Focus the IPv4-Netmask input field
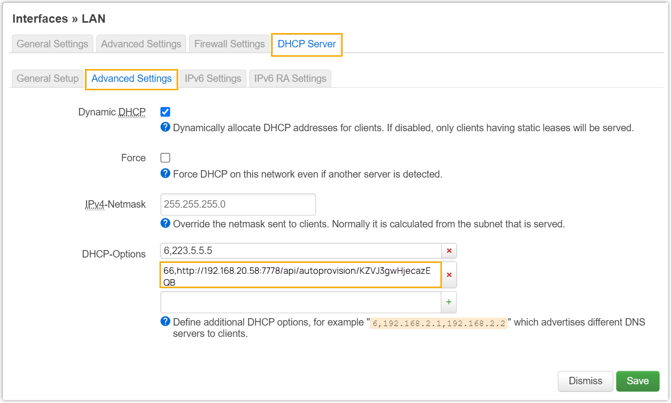671x403 pixels. pos(238,204)
